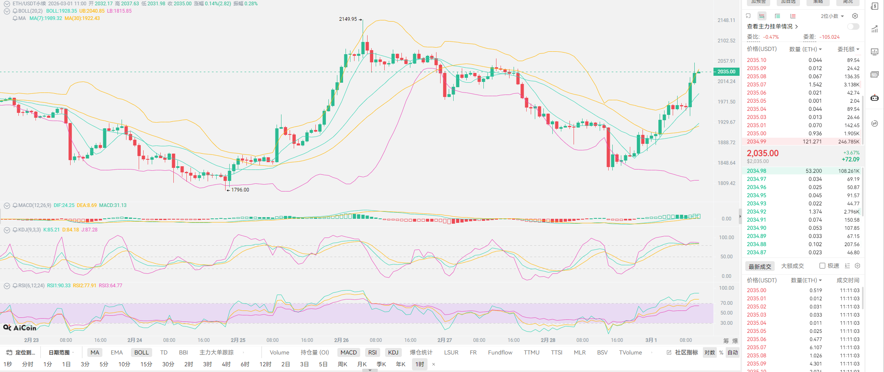Click the 社区指标 community indicators link
Image resolution: width=884 pixels, height=372 pixels.
[x=686, y=352]
